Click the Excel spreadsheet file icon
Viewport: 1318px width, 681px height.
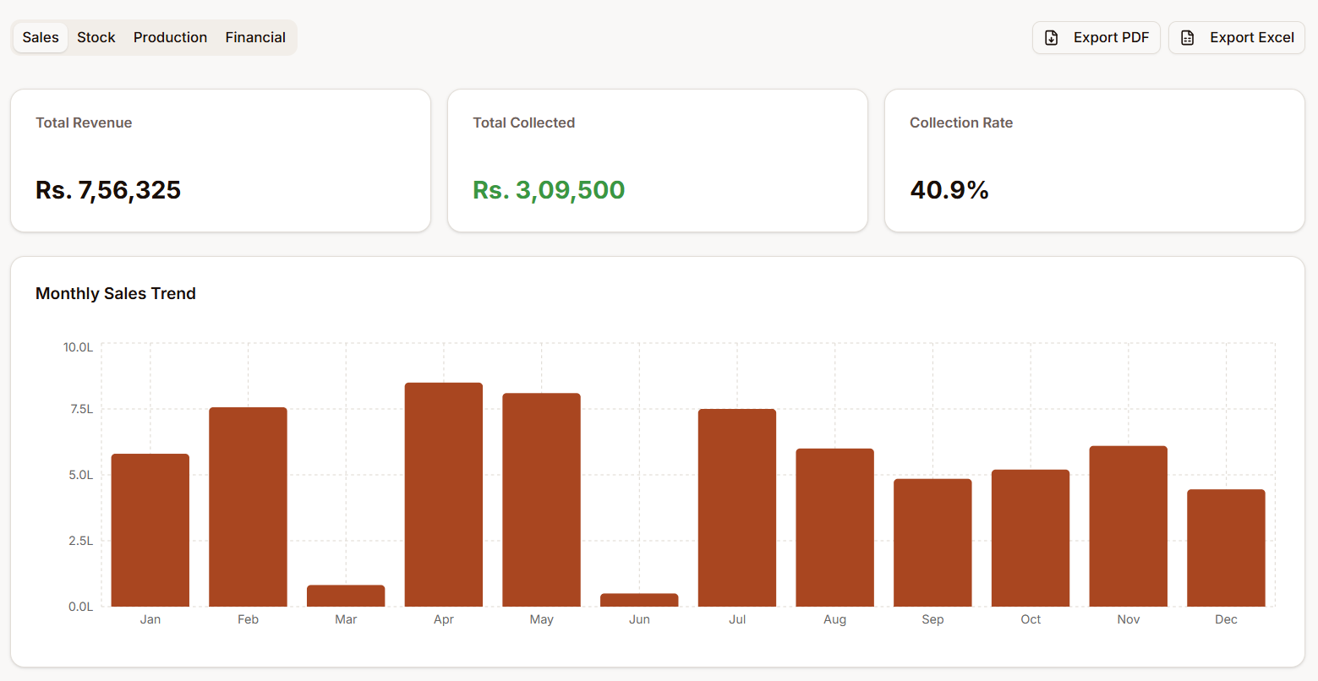(x=1188, y=38)
